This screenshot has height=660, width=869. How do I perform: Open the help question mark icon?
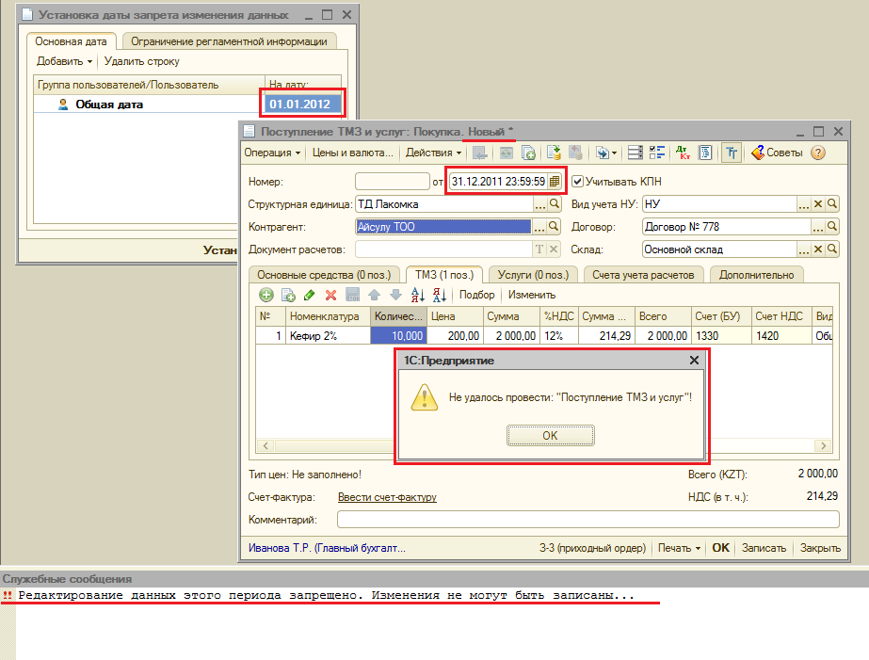tap(817, 153)
